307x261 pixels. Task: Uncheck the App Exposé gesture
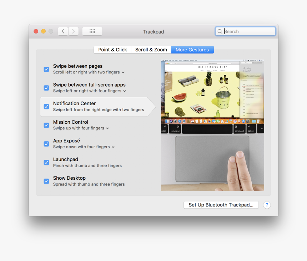46,144
